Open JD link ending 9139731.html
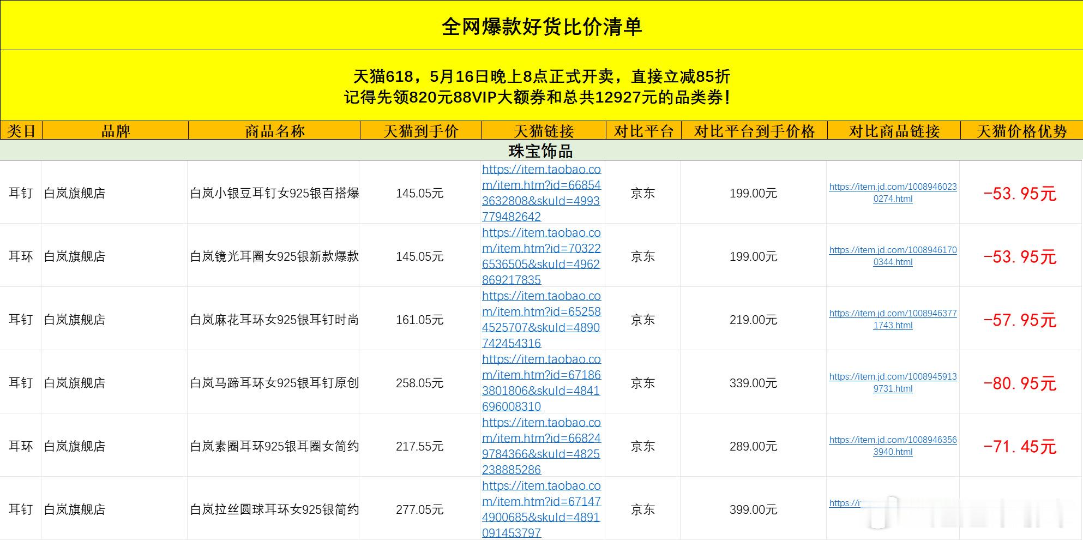This screenshot has width=1083, height=540. point(893,382)
